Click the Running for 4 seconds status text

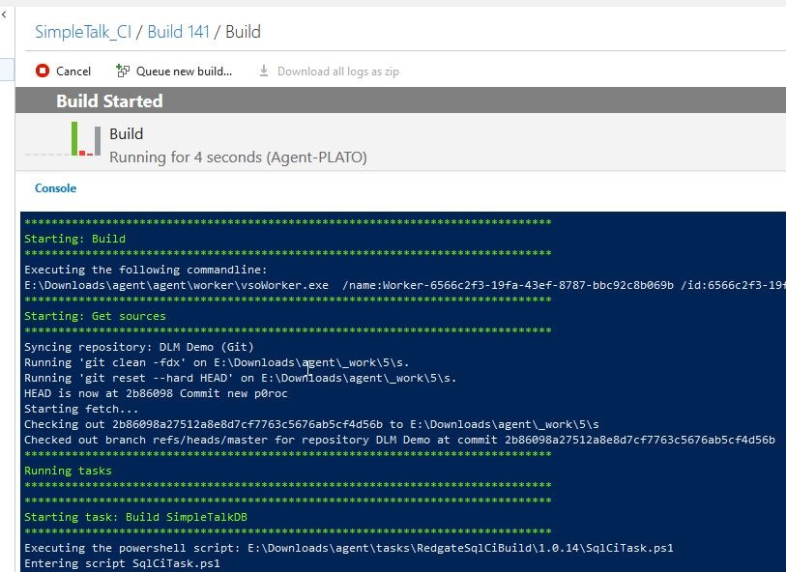238,157
